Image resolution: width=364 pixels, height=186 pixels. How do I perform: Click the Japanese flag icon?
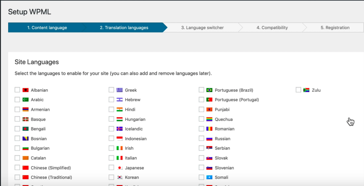[x=119, y=168]
